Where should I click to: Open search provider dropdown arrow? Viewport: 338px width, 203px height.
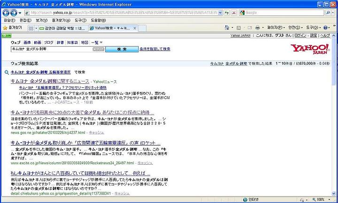click(333, 13)
